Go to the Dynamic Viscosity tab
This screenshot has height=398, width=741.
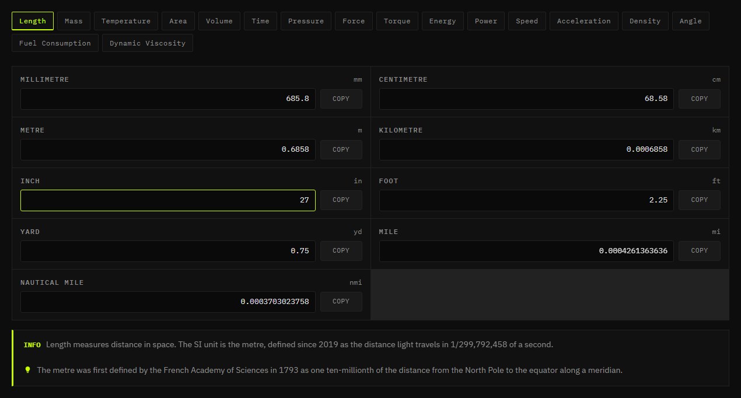tap(148, 43)
